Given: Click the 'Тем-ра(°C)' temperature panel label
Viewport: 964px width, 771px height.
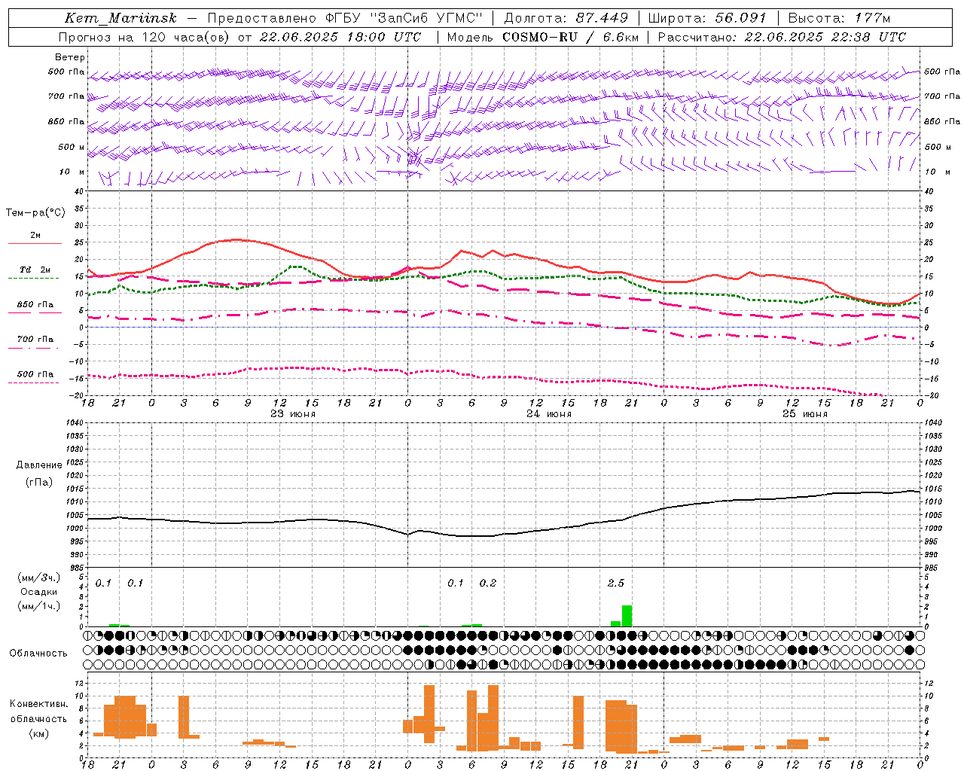Looking at the screenshot, I should [35, 213].
